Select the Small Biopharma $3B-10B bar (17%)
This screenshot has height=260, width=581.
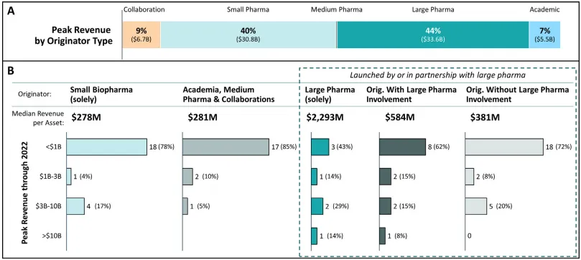pyautogui.click(x=75, y=206)
